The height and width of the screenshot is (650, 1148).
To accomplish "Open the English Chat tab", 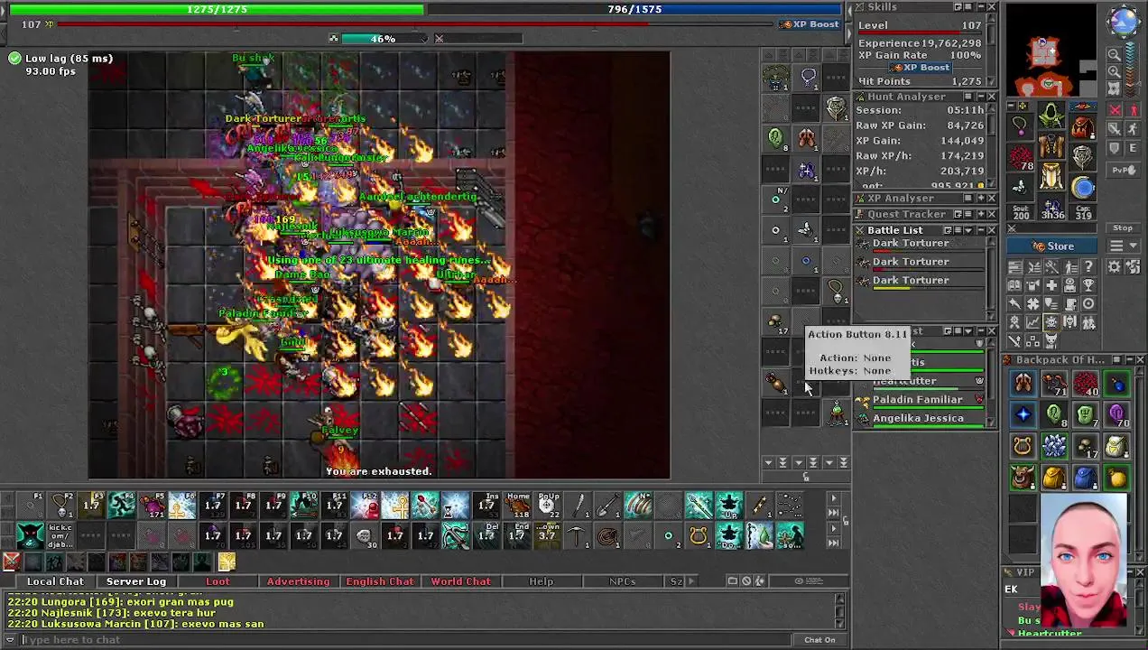I will [379, 581].
